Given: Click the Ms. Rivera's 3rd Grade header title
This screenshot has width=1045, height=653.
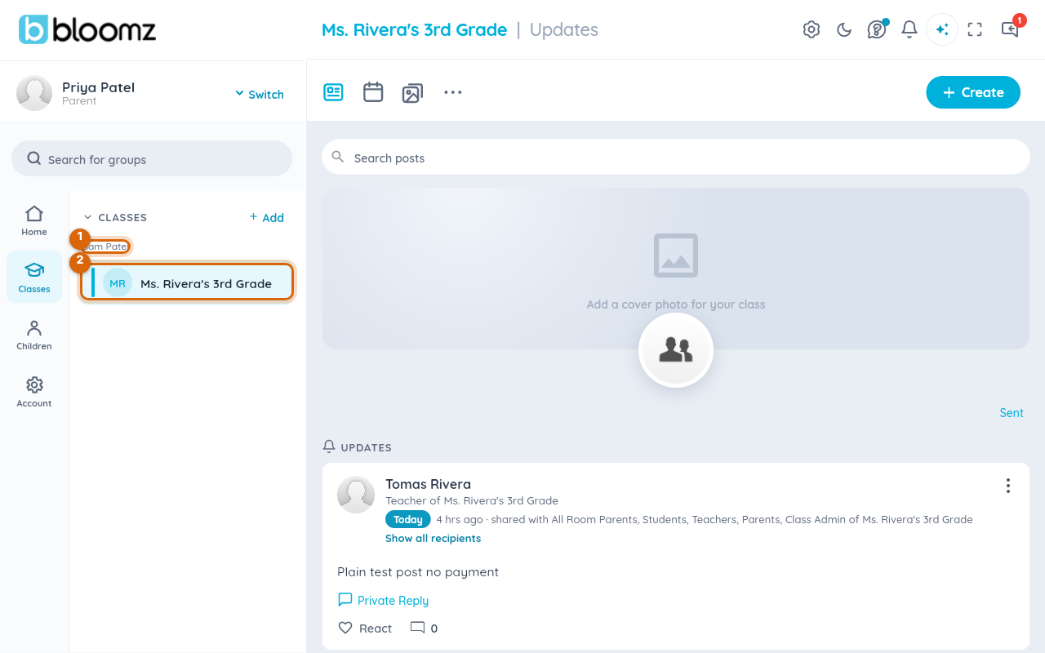Looking at the screenshot, I should tap(415, 29).
